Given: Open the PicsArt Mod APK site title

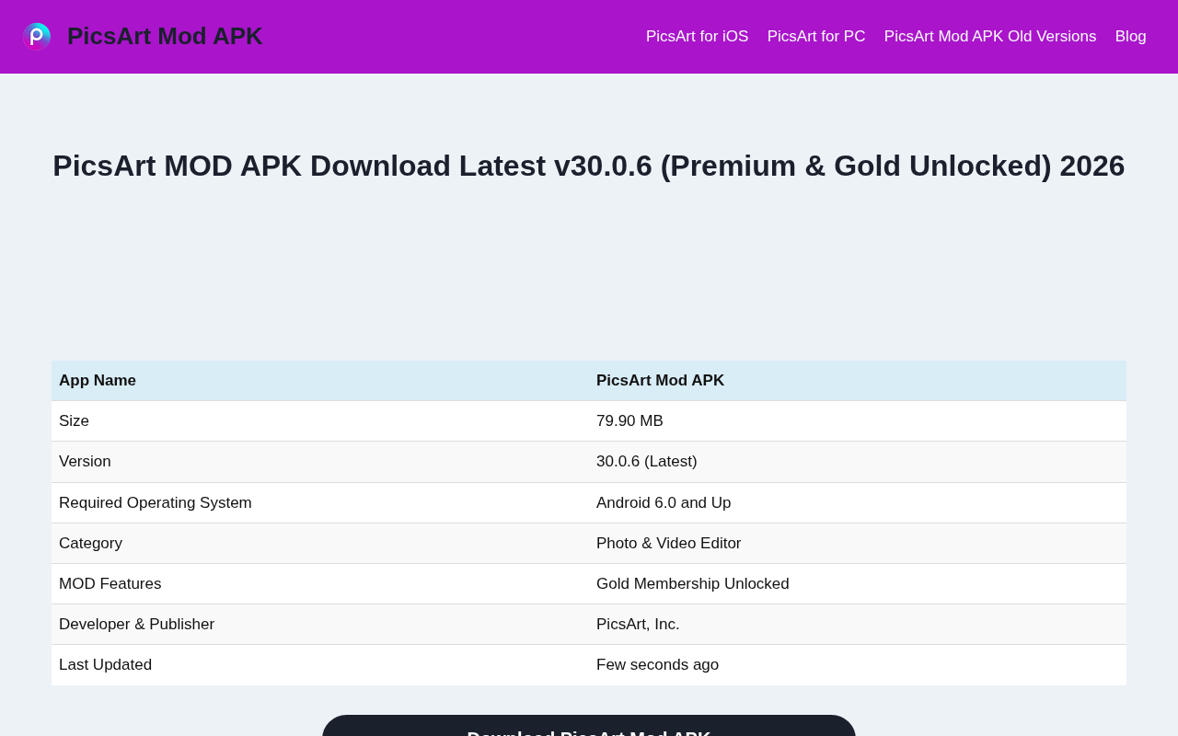Looking at the screenshot, I should (165, 36).
